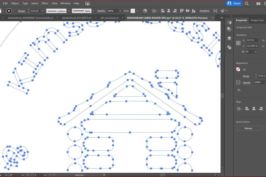The width and height of the screenshot is (266, 177).
Task: Click the Pathfinder panel icon in dock
Action: tap(229, 47)
